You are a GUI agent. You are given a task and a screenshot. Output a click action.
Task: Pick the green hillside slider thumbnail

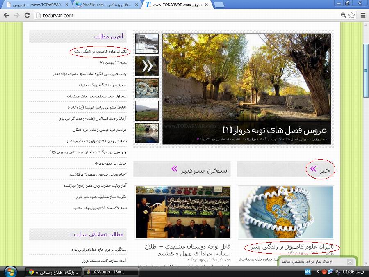click(147, 111)
